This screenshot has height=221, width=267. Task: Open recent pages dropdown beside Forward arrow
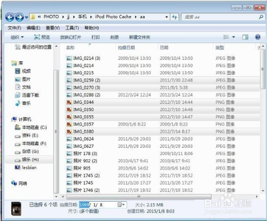point(26,17)
